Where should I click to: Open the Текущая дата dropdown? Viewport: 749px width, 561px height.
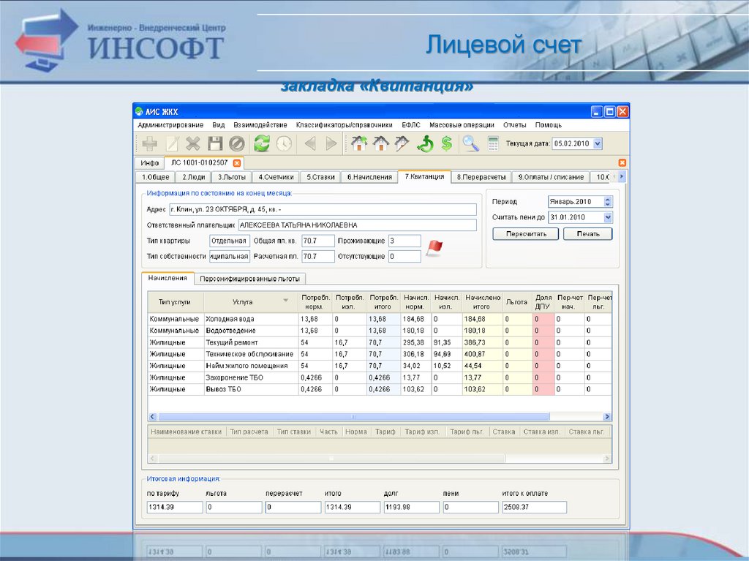(x=597, y=143)
